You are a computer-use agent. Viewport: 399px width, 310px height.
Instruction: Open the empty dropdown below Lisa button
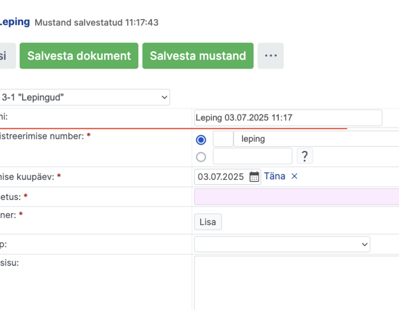[282, 244]
